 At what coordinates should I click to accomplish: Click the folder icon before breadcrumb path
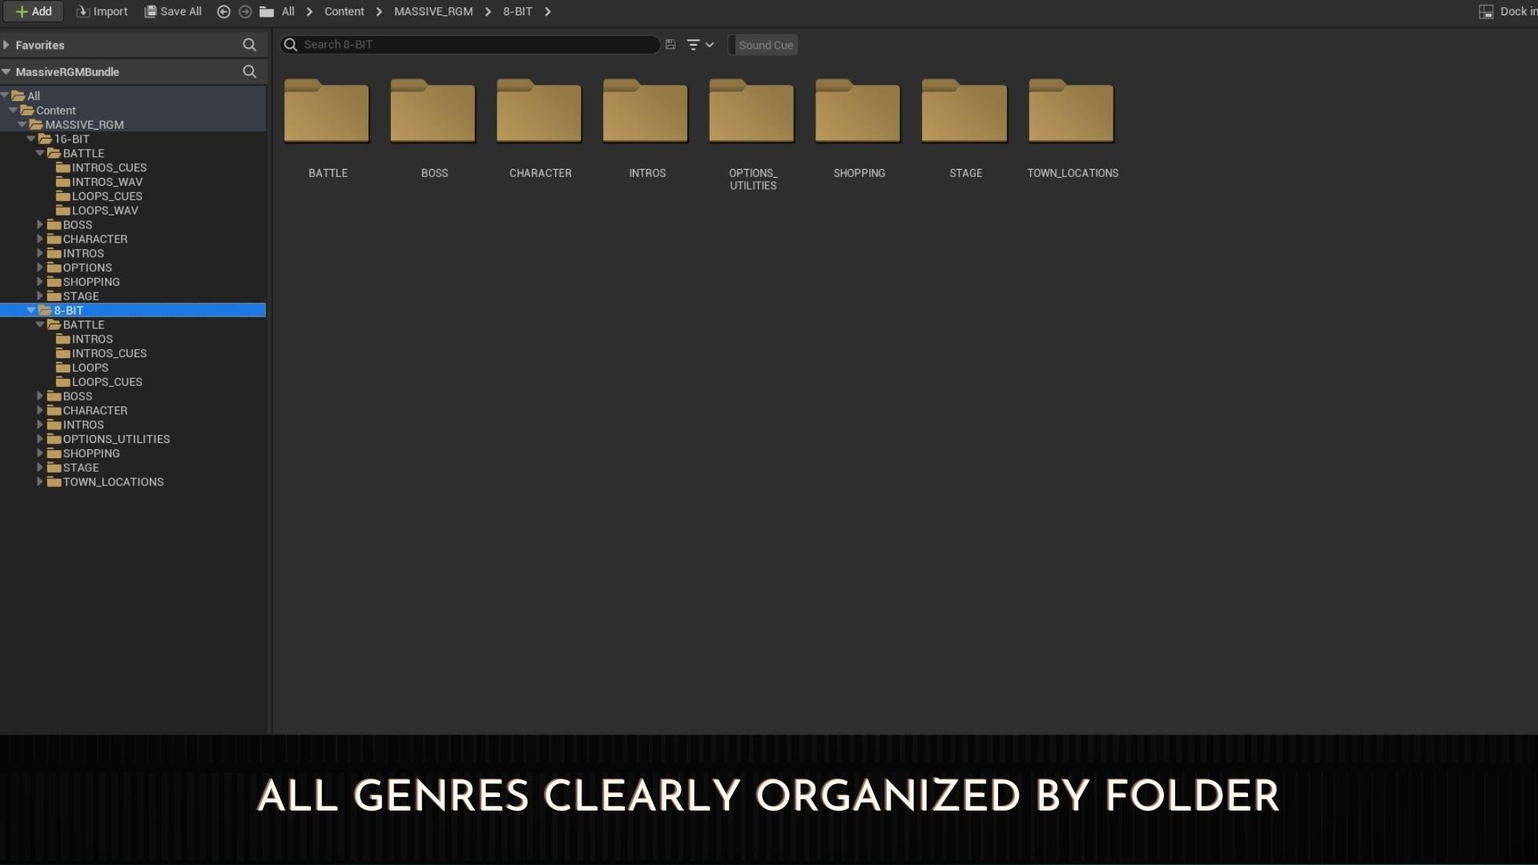click(x=267, y=11)
